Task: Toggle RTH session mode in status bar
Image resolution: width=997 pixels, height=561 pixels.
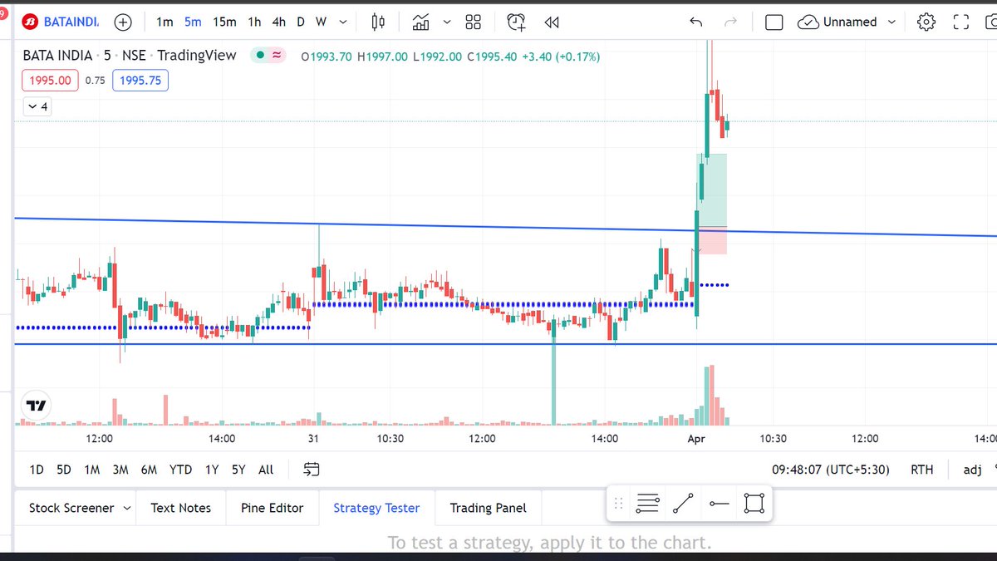Action: 921,470
